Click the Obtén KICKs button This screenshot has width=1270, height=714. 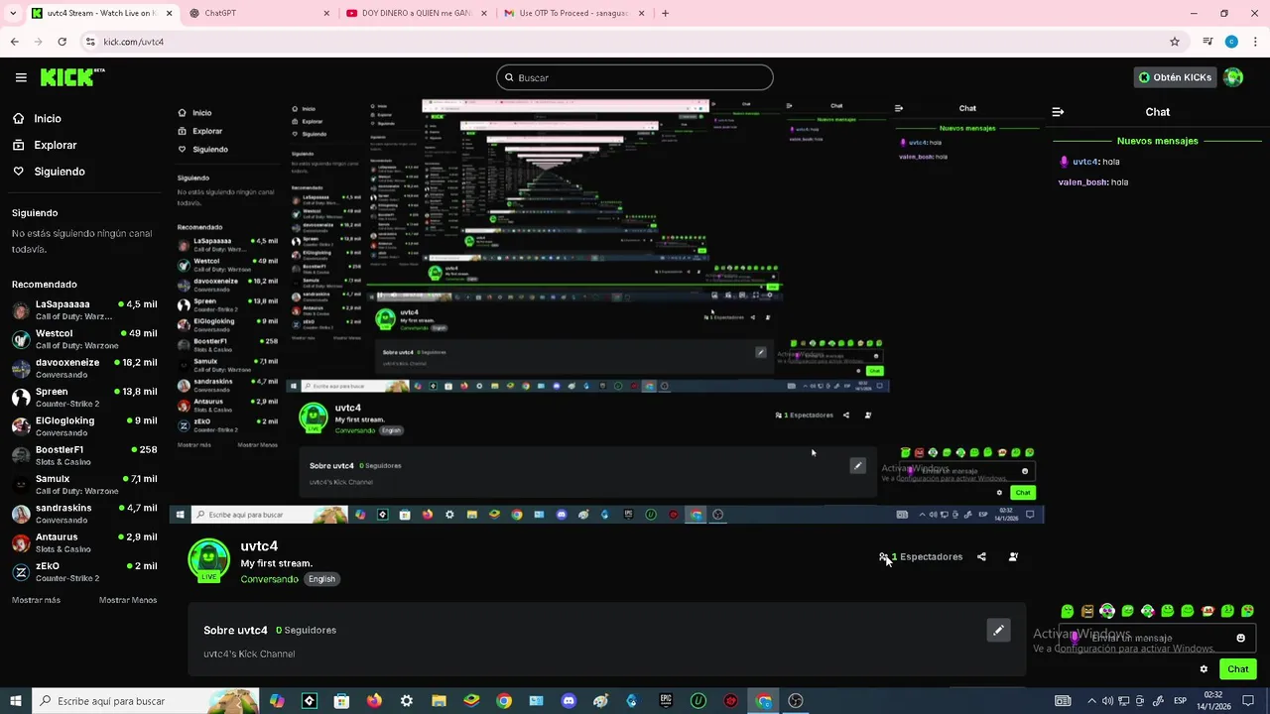click(x=1175, y=77)
